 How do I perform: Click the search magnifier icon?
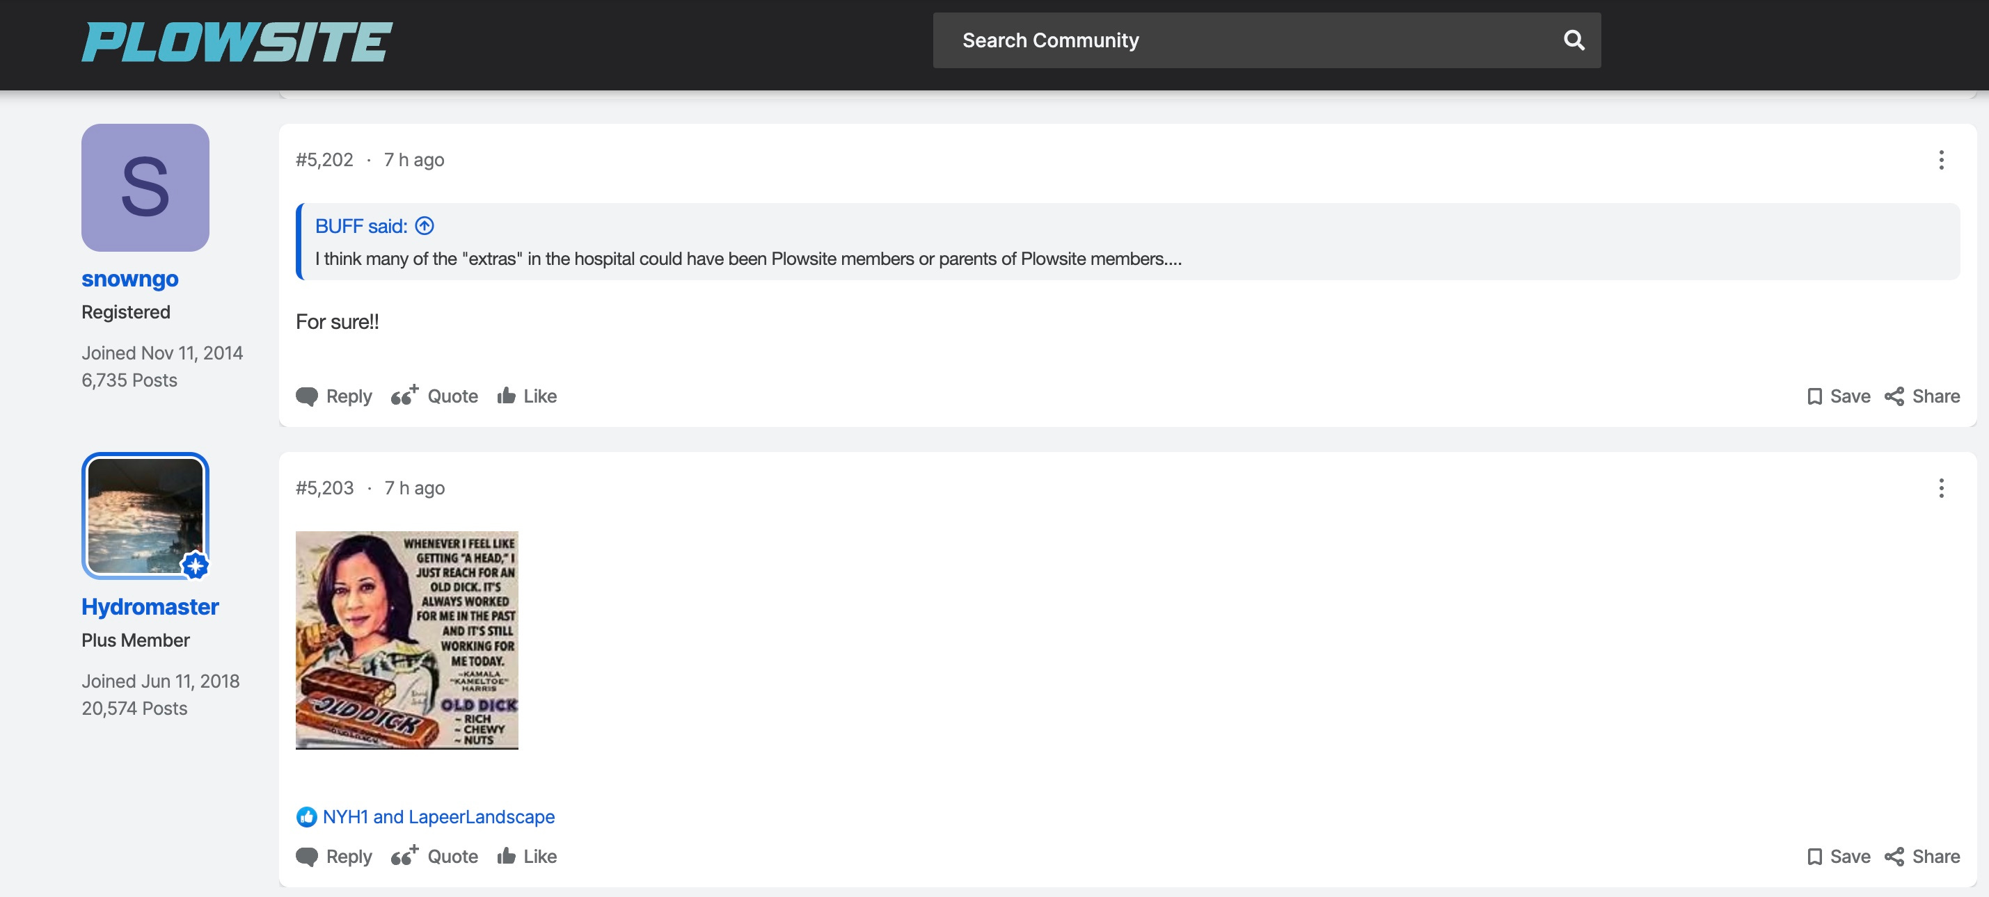point(1574,40)
